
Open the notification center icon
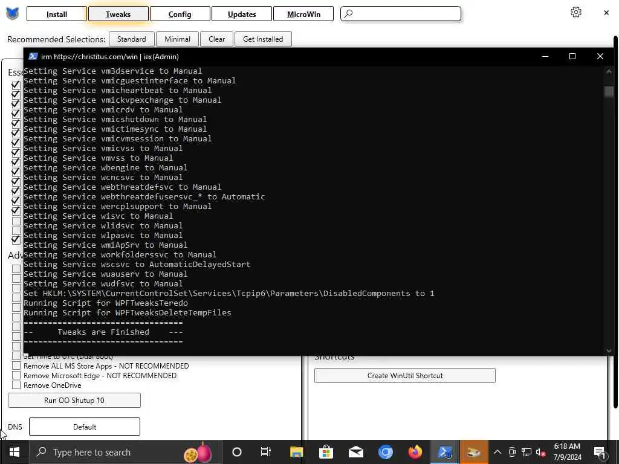pyautogui.click(x=600, y=452)
